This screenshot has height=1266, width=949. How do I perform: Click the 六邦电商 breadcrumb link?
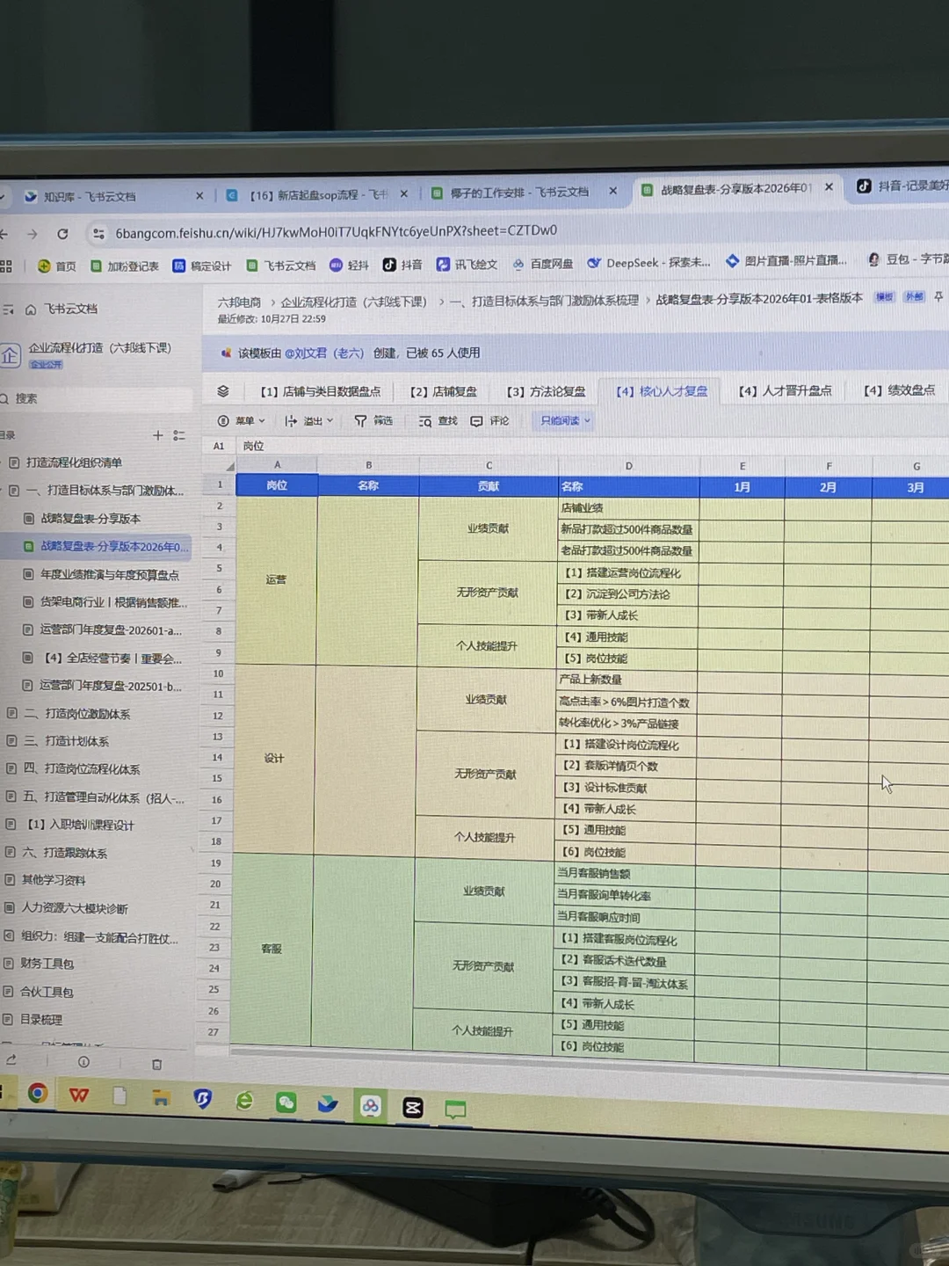tap(239, 302)
